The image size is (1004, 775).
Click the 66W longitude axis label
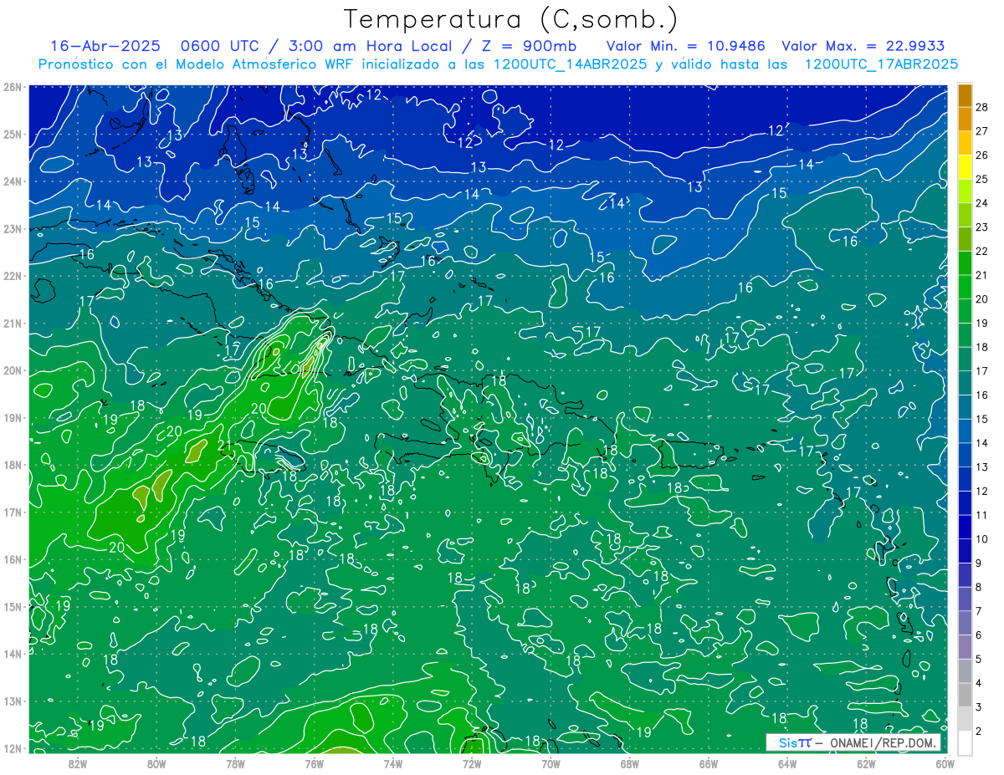(709, 763)
